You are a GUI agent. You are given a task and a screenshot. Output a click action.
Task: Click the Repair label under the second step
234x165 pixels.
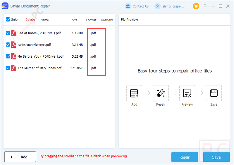point(161,104)
